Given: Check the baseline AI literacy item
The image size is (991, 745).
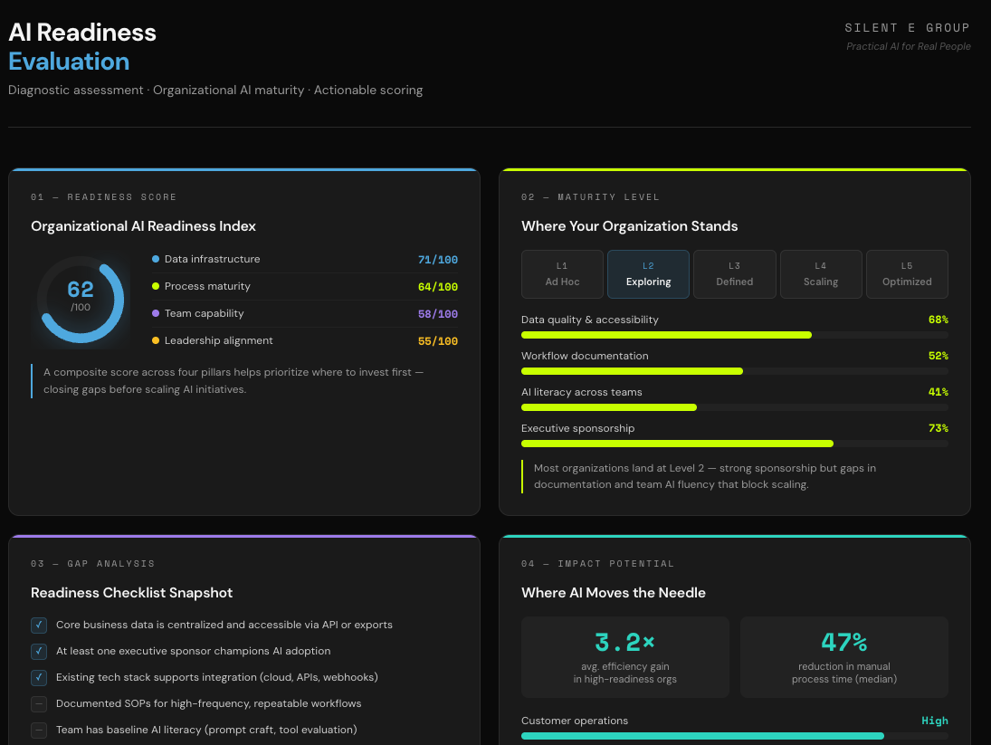Looking at the screenshot, I should (38, 730).
